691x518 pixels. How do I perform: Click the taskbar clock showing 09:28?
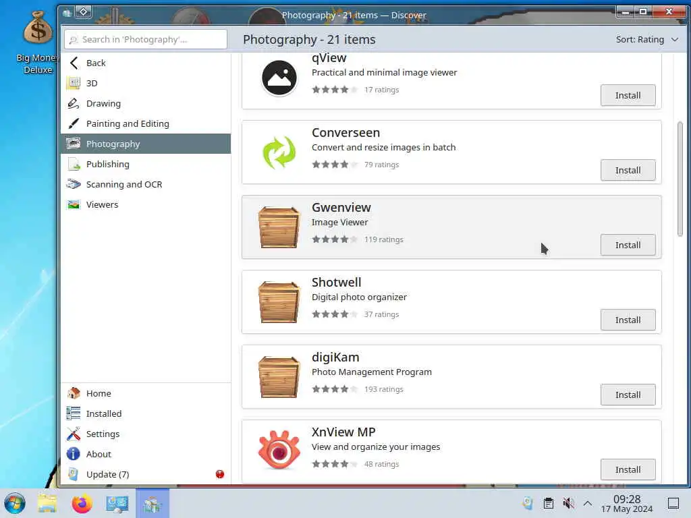click(627, 503)
